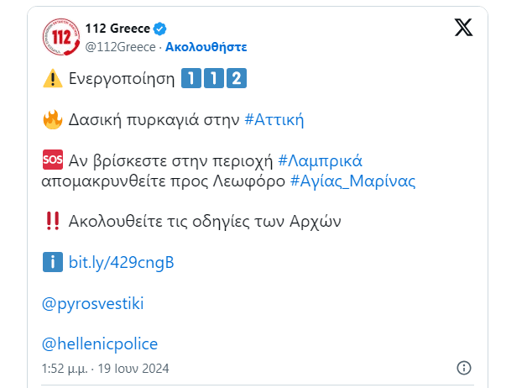Click the blue information emoji
Screen dimensions: 527x388
pos(52,262)
